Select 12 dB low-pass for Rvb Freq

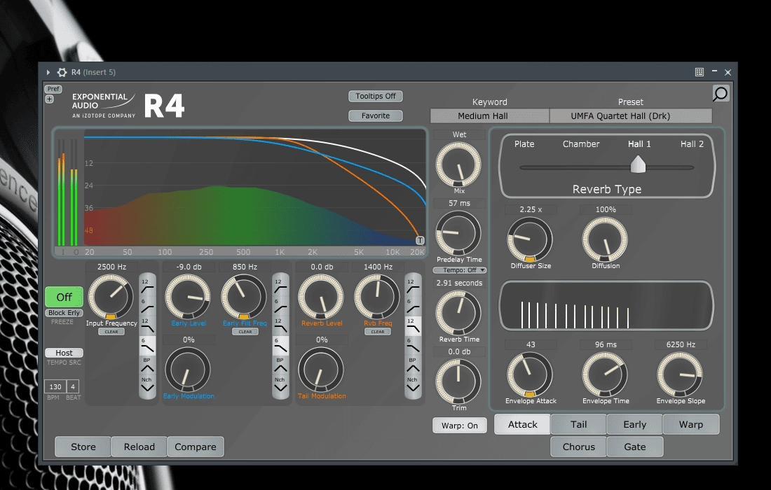413,325
